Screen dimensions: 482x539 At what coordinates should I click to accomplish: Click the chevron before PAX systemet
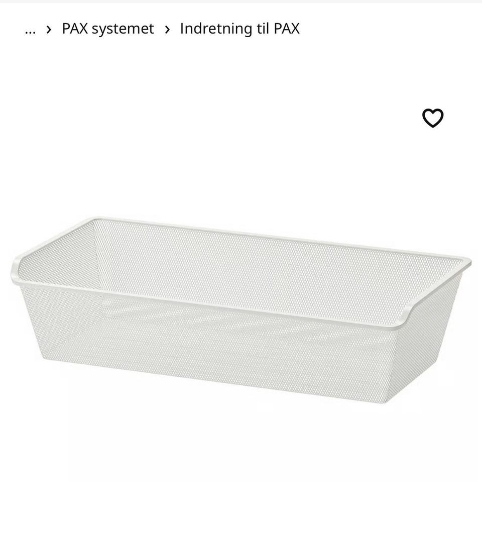click(49, 30)
